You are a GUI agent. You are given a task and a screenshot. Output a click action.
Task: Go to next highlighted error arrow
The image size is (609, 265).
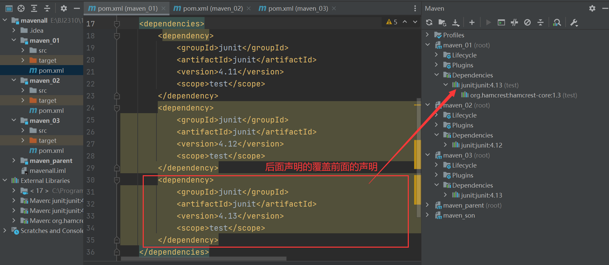coord(415,22)
